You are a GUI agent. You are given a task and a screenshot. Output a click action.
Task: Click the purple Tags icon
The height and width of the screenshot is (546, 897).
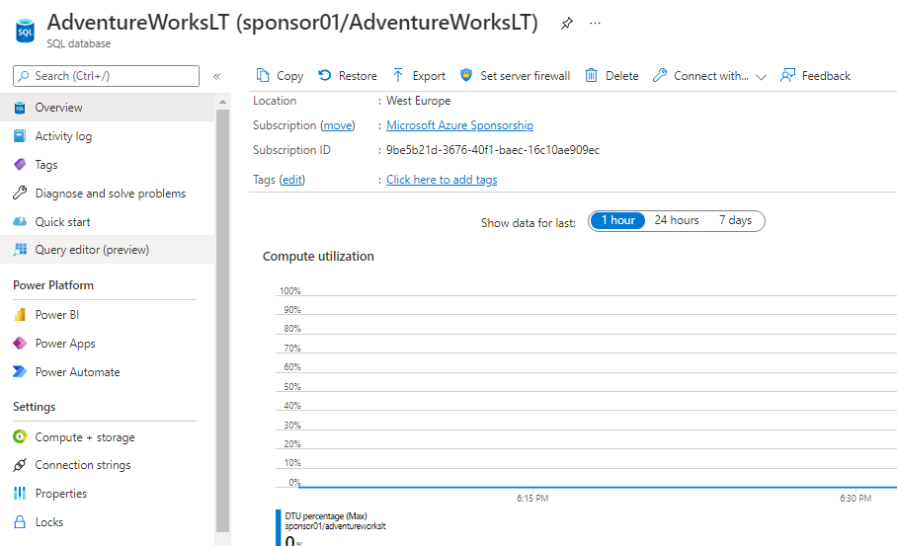click(20, 165)
